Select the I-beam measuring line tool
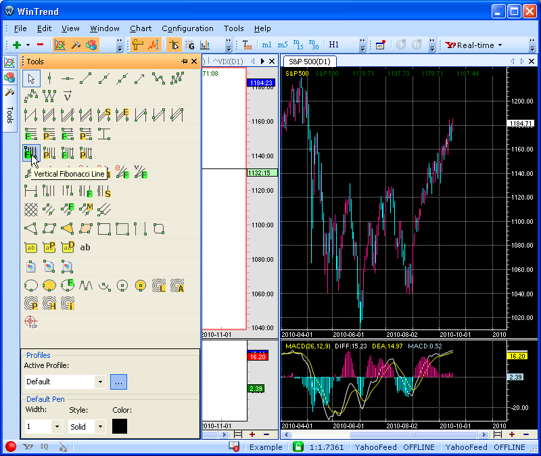Image resolution: width=541 pixels, height=456 pixels. point(104,134)
